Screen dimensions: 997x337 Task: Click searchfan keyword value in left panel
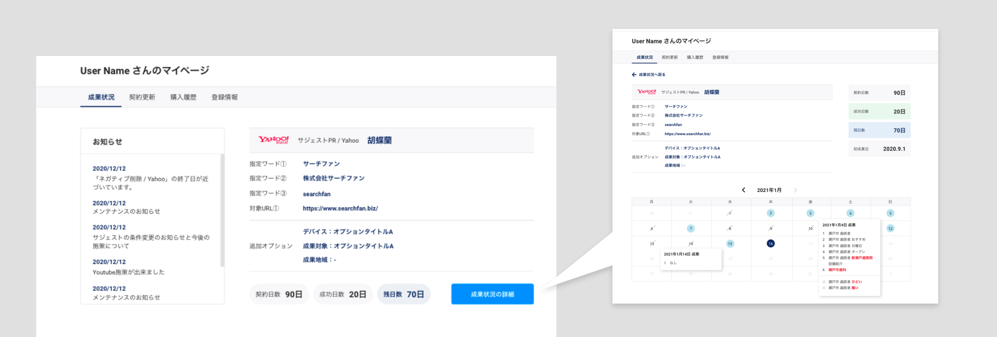tap(317, 194)
